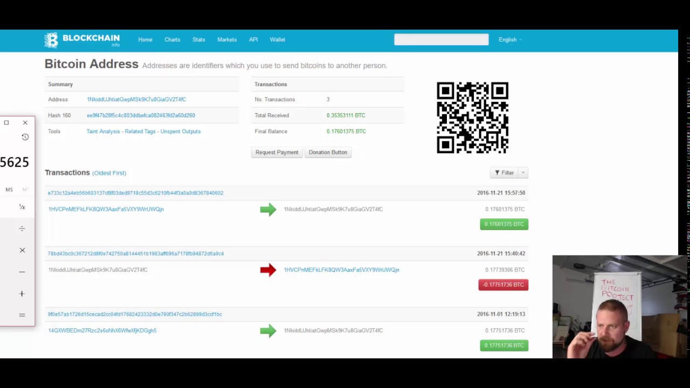Open the address link 1NkiddUJhtiat in Summary
Image resolution: width=690 pixels, height=388 pixels.
(136, 100)
